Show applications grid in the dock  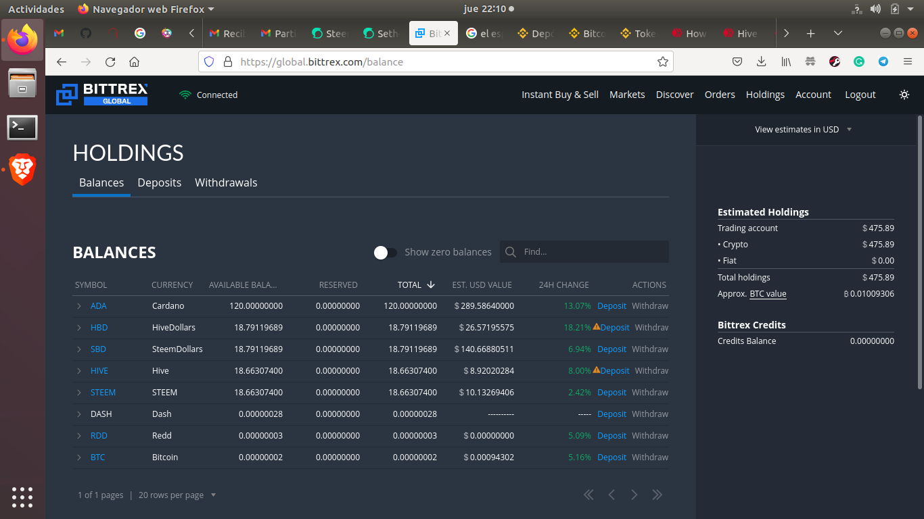[22, 497]
